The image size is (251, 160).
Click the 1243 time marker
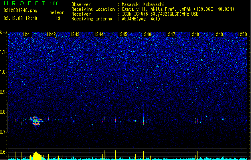pos(75,34)
